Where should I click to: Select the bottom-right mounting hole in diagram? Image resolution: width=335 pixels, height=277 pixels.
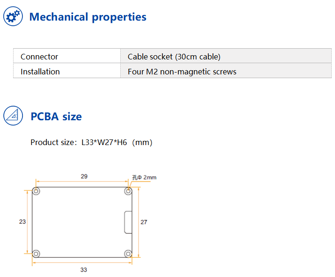click(x=128, y=254)
